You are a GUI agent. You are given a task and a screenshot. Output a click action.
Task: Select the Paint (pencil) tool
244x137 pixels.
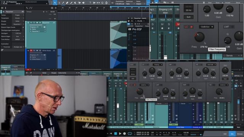pyautogui.click(x=71, y=3)
